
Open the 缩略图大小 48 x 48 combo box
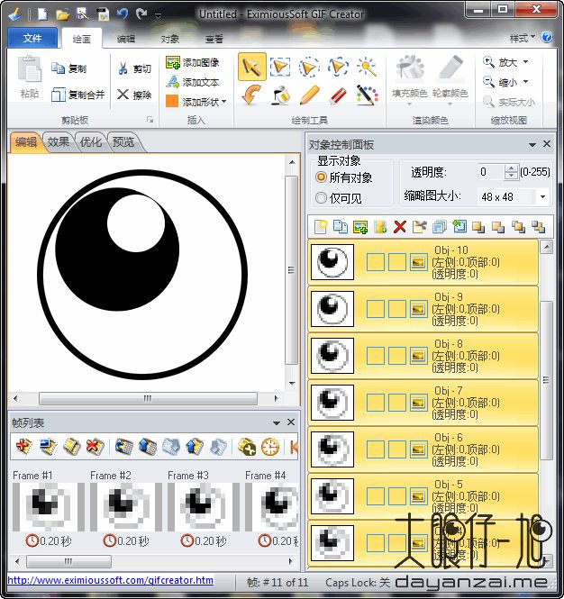tap(514, 196)
